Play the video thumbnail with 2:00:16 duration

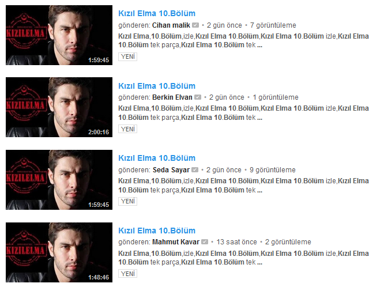(59, 107)
